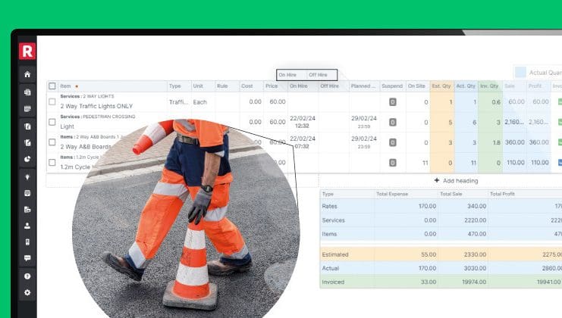Open the Home page from sidebar
The width and height of the screenshot is (562, 318).
coord(27,74)
